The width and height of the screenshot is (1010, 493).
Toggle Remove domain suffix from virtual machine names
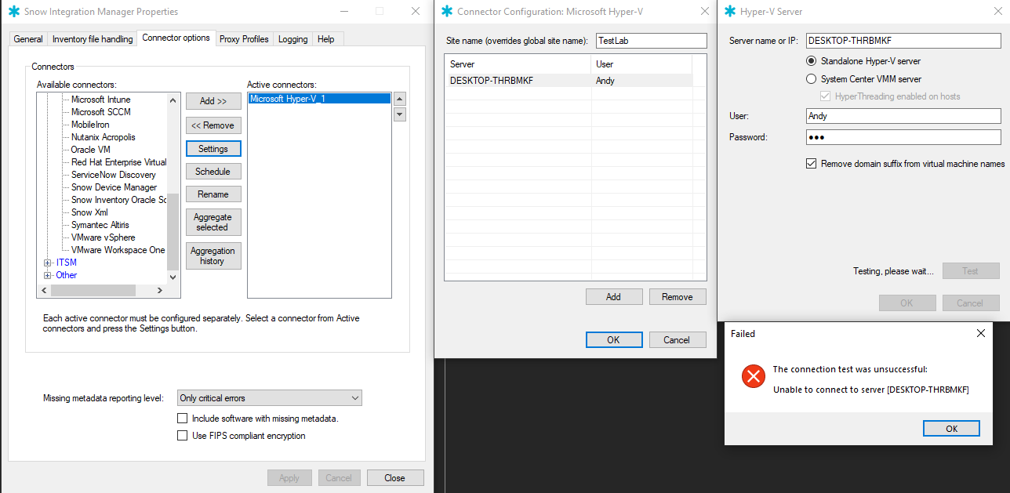tap(812, 164)
